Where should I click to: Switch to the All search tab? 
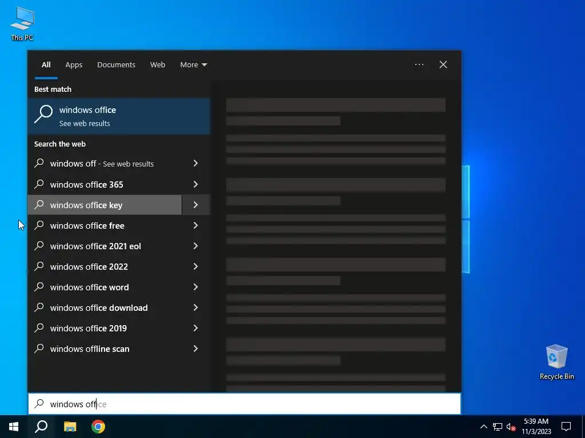tap(46, 65)
